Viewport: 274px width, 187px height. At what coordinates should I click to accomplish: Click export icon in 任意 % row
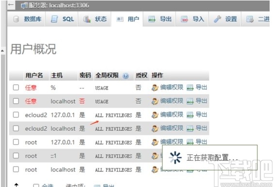click(190, 87)
